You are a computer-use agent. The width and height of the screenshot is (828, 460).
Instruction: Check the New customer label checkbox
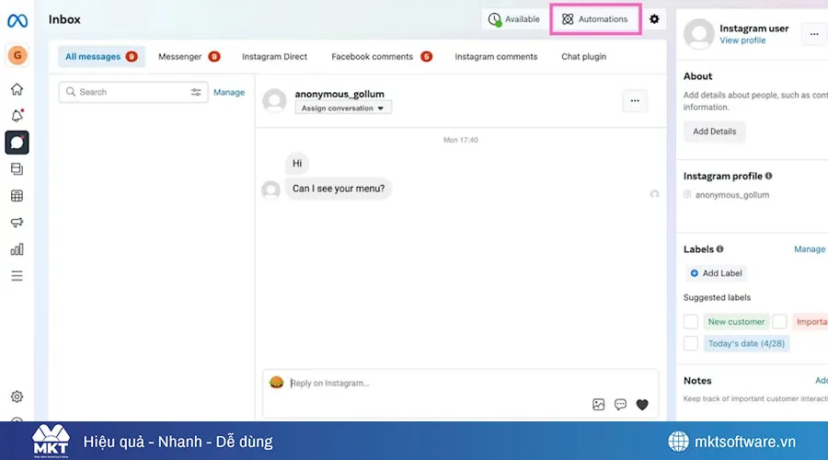pos(691,321)
